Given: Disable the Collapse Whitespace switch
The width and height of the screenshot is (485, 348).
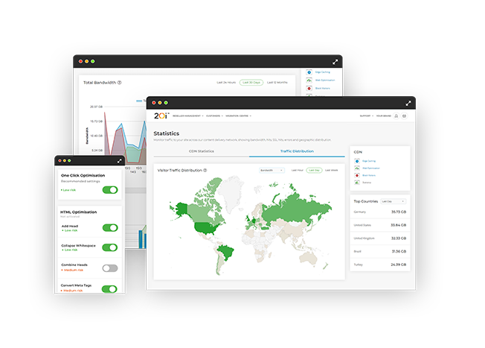Looking at the screenshot, I should point(110,247).
